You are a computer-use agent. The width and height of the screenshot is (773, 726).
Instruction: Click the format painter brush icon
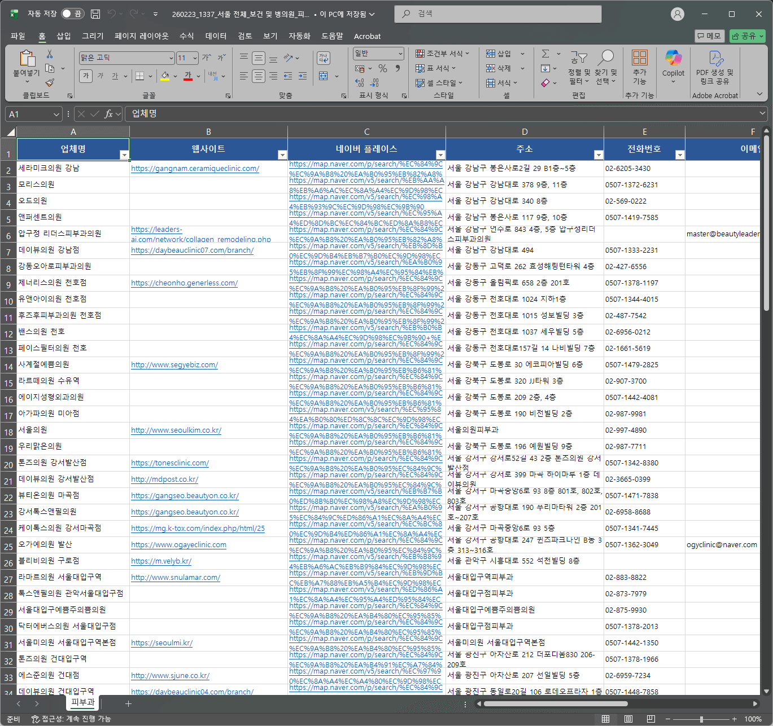(50, 83)
